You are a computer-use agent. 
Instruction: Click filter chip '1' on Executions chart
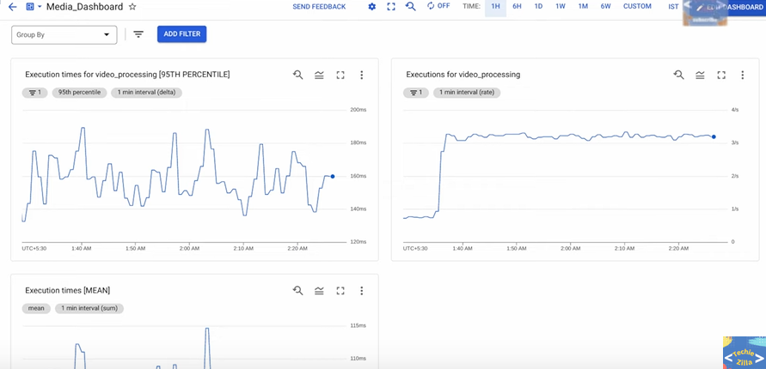[416, 92]
